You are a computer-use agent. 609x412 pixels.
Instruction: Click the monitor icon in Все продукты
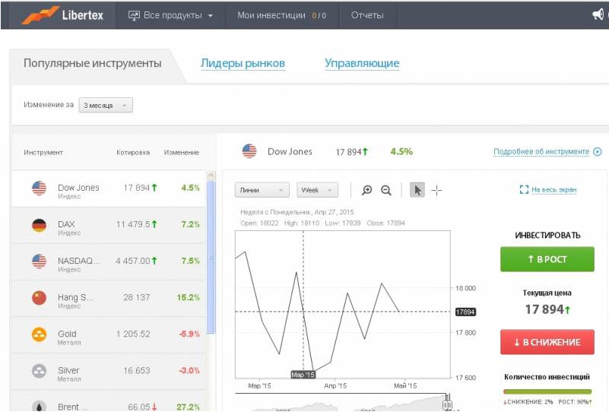134,15
